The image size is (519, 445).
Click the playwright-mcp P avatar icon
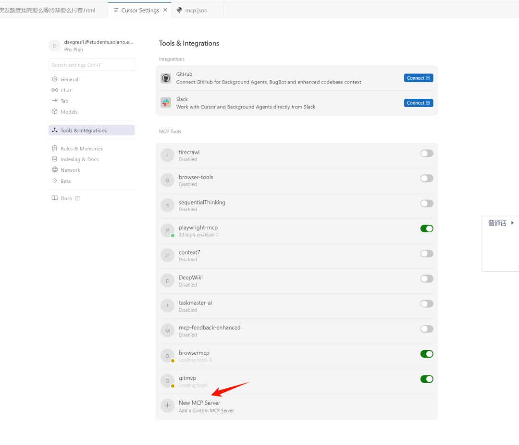[168, 230]
